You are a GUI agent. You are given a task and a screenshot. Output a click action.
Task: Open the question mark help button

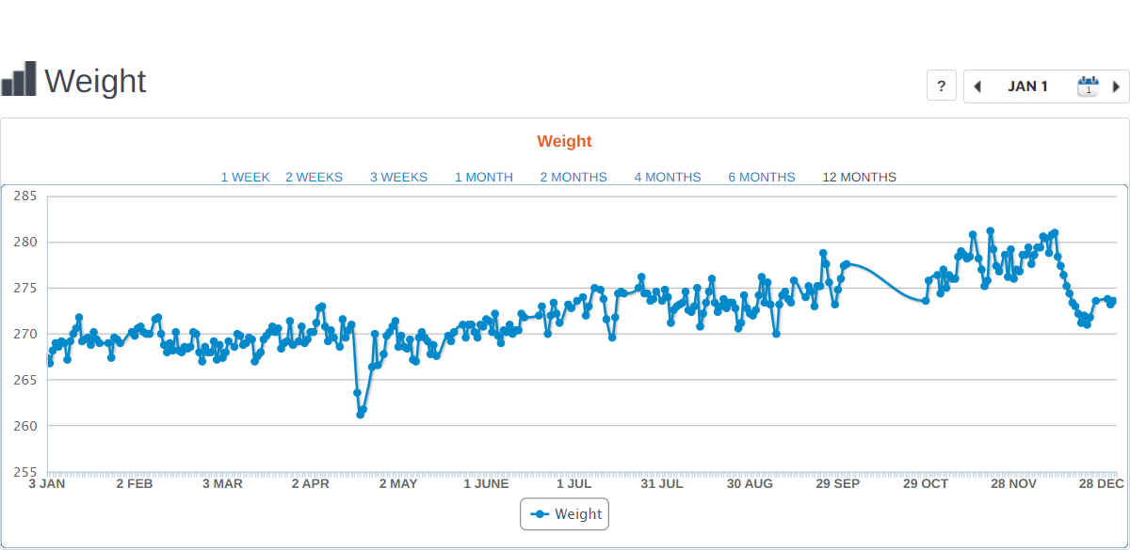(x=942, y=86)
